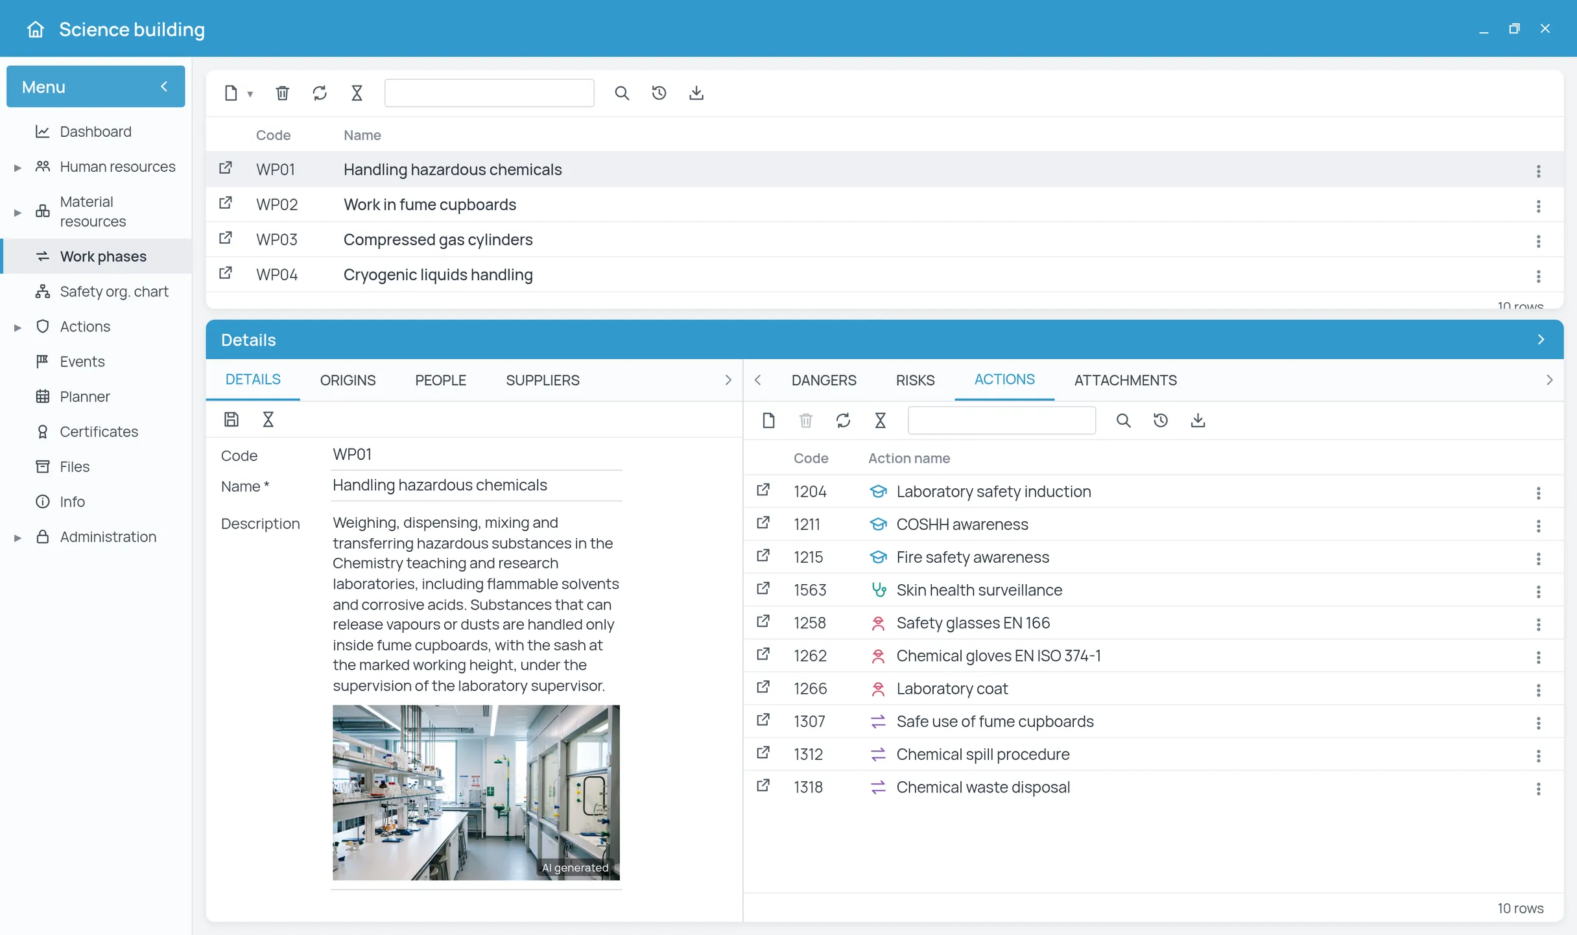Open history icon in actions toolbar
Viewport: 1577px width, 935px height.
coord(1161,421)
